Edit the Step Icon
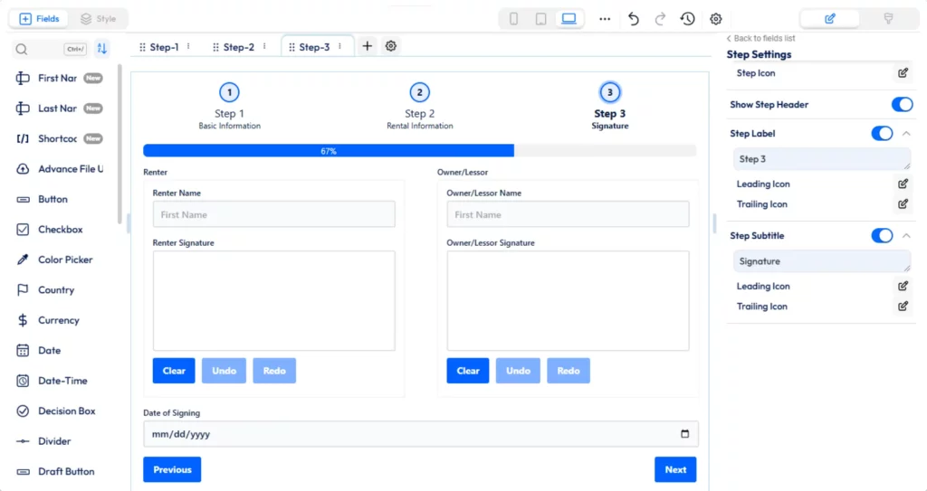Screen dimensions: 927x491 (903, 72)
